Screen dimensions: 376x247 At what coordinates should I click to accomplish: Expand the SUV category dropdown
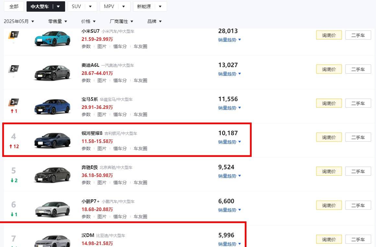pyautogui.click(x=90, y=6)
